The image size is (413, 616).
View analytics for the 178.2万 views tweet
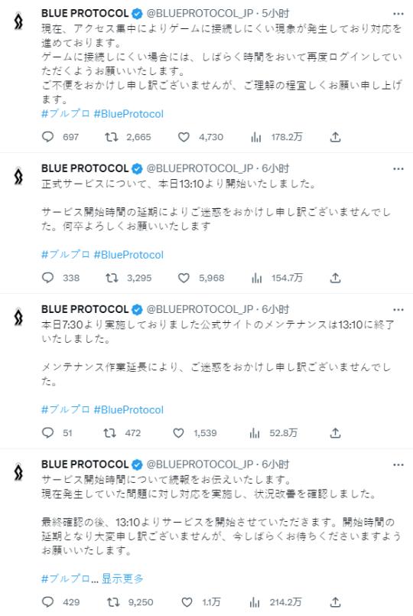pos(256,137)
